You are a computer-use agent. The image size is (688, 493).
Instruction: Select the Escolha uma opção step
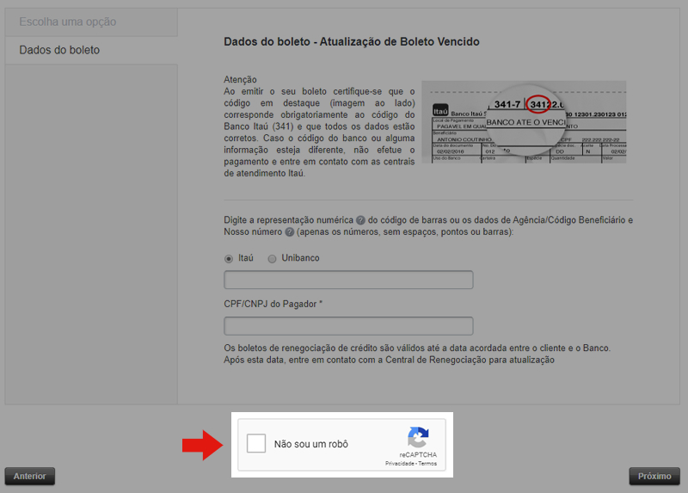[91, 22]
